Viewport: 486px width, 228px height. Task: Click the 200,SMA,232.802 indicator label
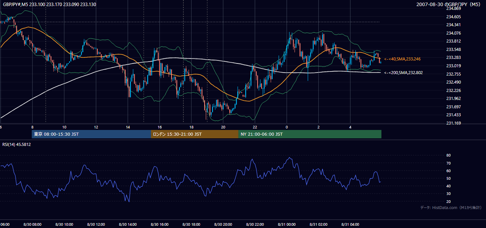[403, 73]
